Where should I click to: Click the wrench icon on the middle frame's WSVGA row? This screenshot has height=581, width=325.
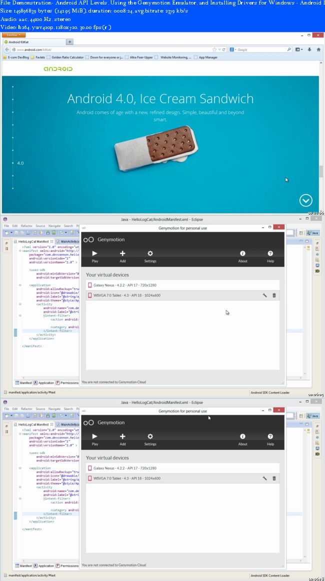pyautogui.click(x=264, y=295)
